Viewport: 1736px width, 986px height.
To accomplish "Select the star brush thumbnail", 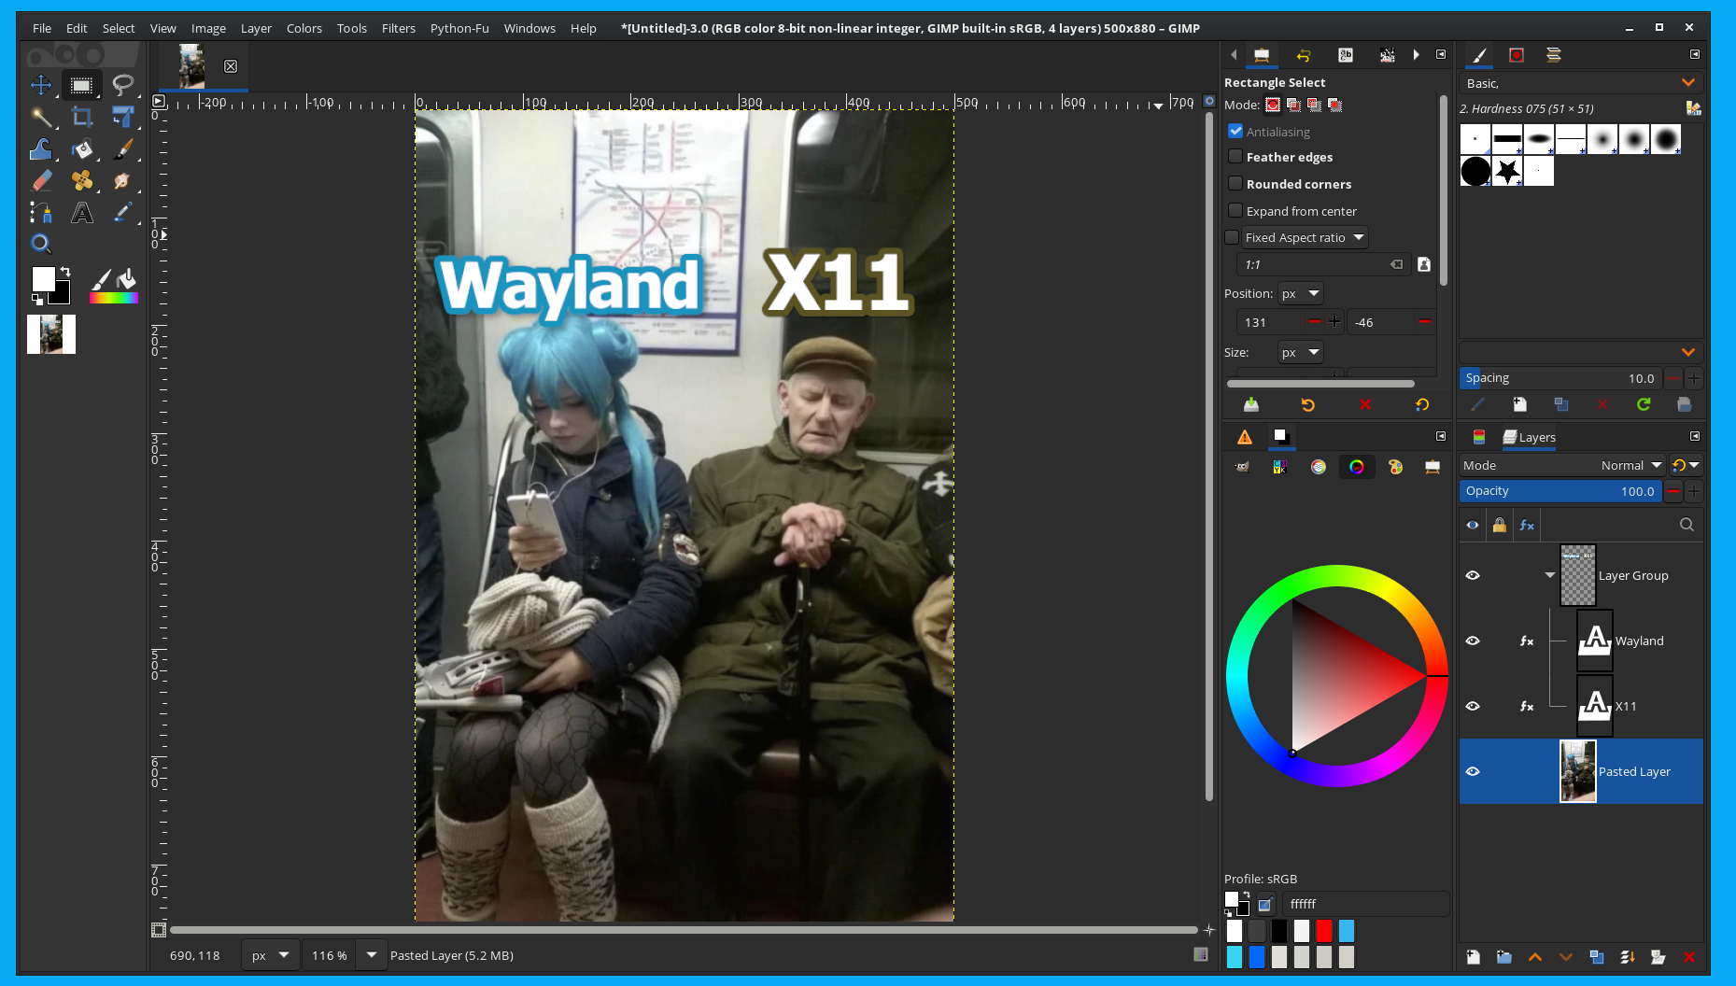I will pyautogui.click(x=1507, y=172).
